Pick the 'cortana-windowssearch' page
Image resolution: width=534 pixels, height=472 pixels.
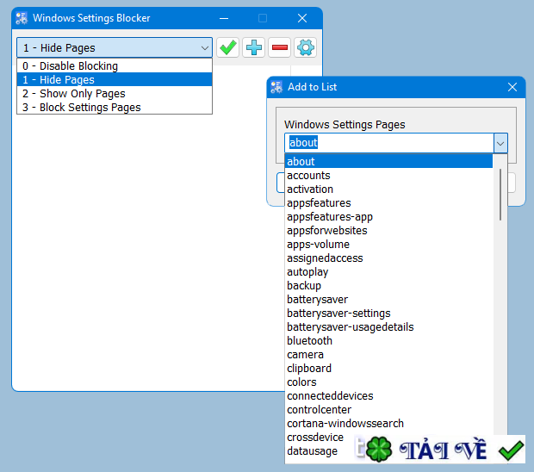(388, 423)
